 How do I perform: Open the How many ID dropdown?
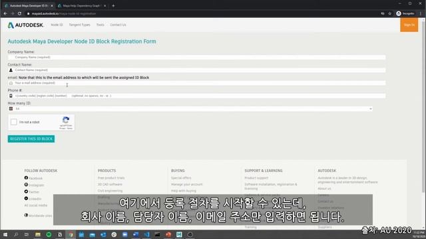coord(190,109)
